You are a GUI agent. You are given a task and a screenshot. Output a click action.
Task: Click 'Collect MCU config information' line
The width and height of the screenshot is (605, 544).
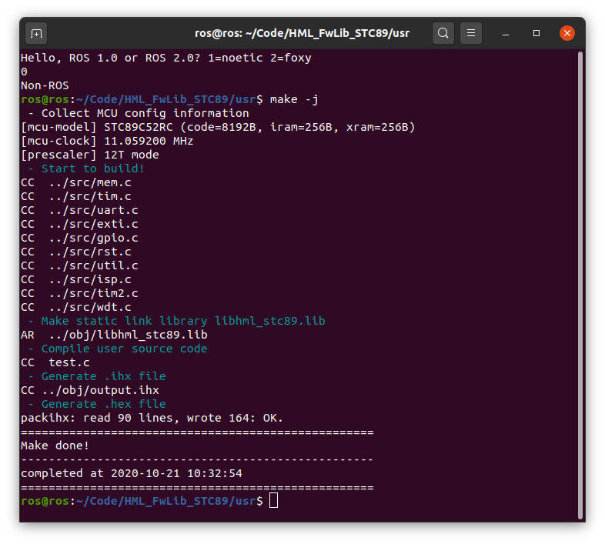pyautogui.click(x=139, y=113)
